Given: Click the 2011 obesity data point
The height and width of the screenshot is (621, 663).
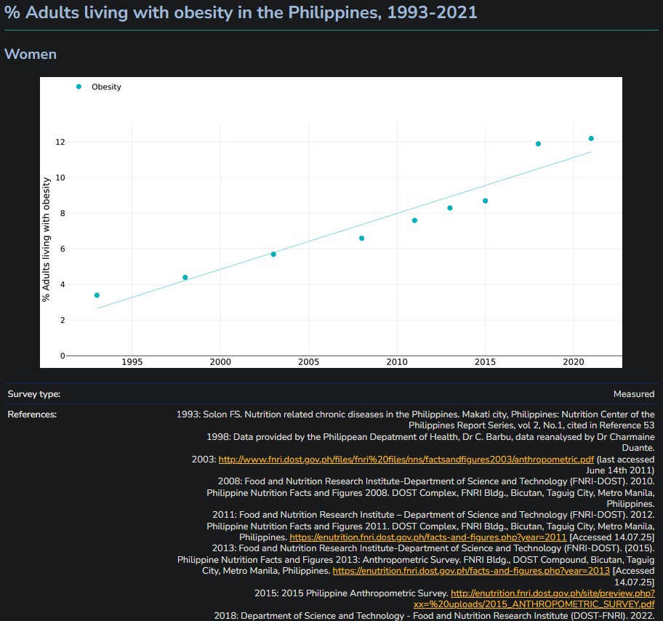Looking at the screenshot, I should [415, 220].
